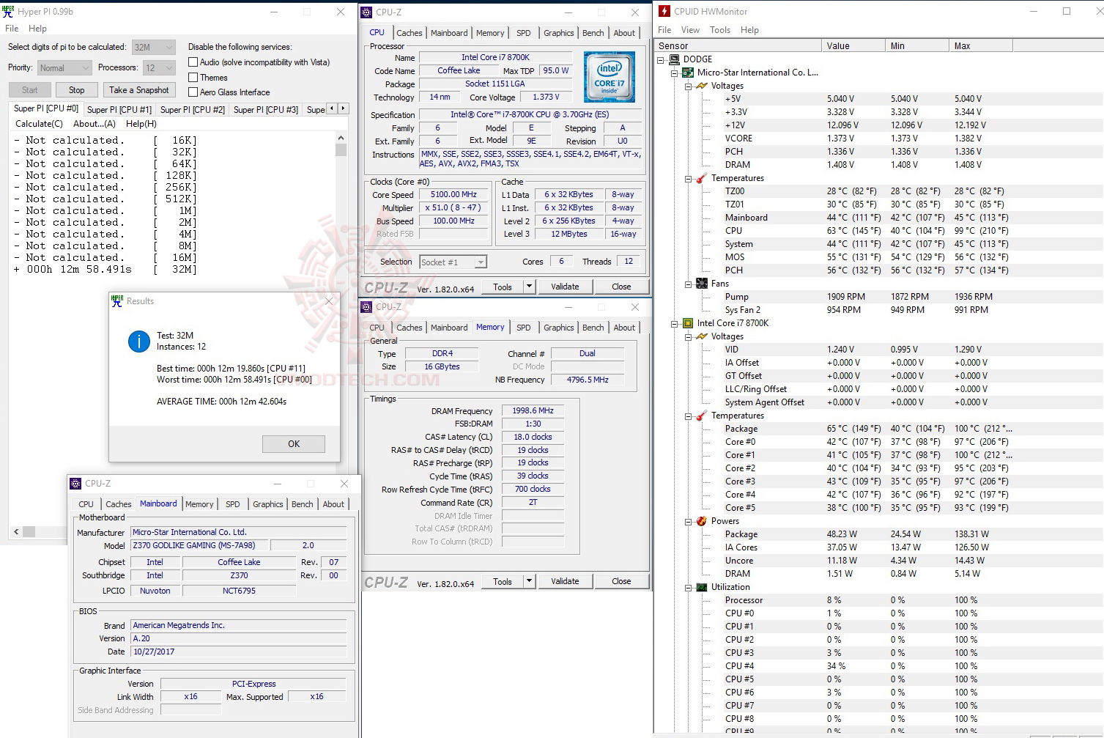The width and height of the screenshot is (1104, 738).
Task: Open the View menu in HWMonitor
Action: (690, 29)
